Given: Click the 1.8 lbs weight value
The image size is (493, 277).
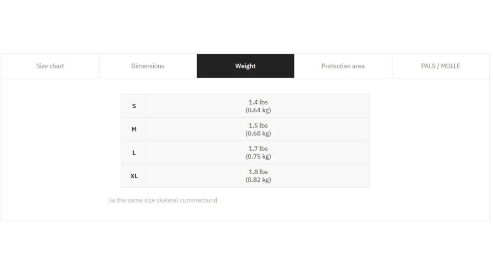Looking at the screenshot, I should (258, 172).
